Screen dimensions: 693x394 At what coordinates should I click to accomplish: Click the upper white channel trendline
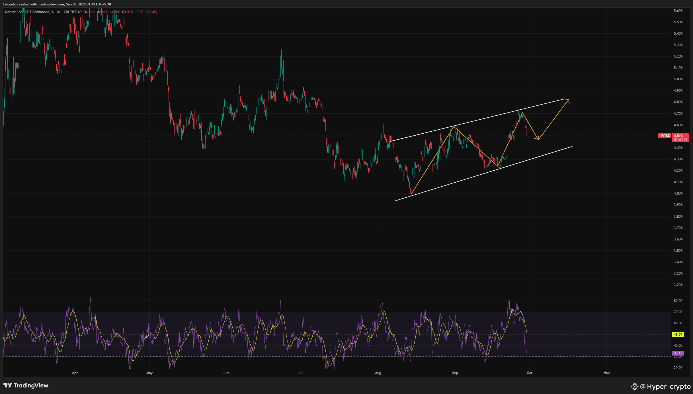[484, 118]
